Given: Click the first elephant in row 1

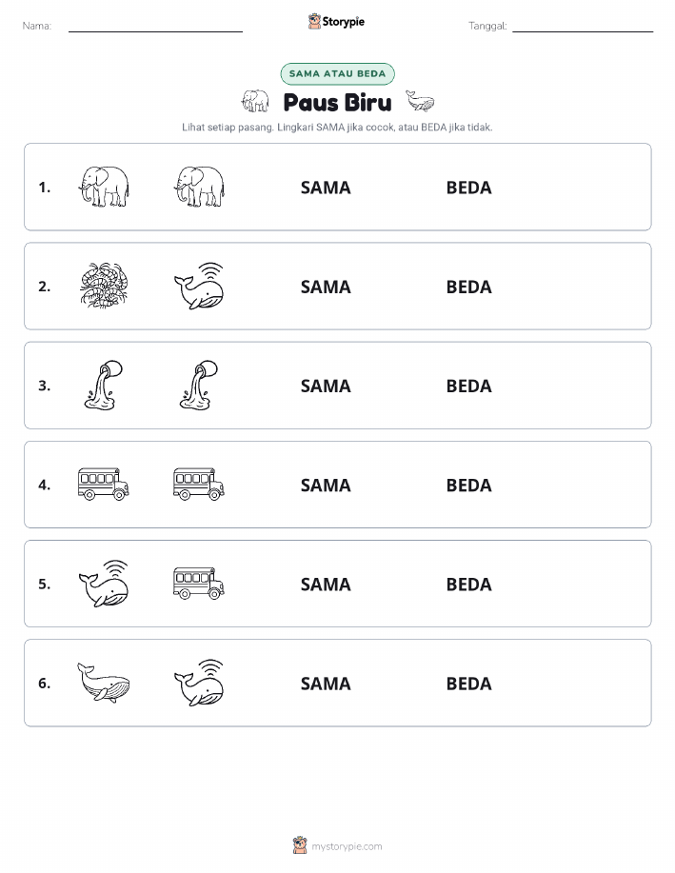Looking at the screenshot, I should (104, 187).
